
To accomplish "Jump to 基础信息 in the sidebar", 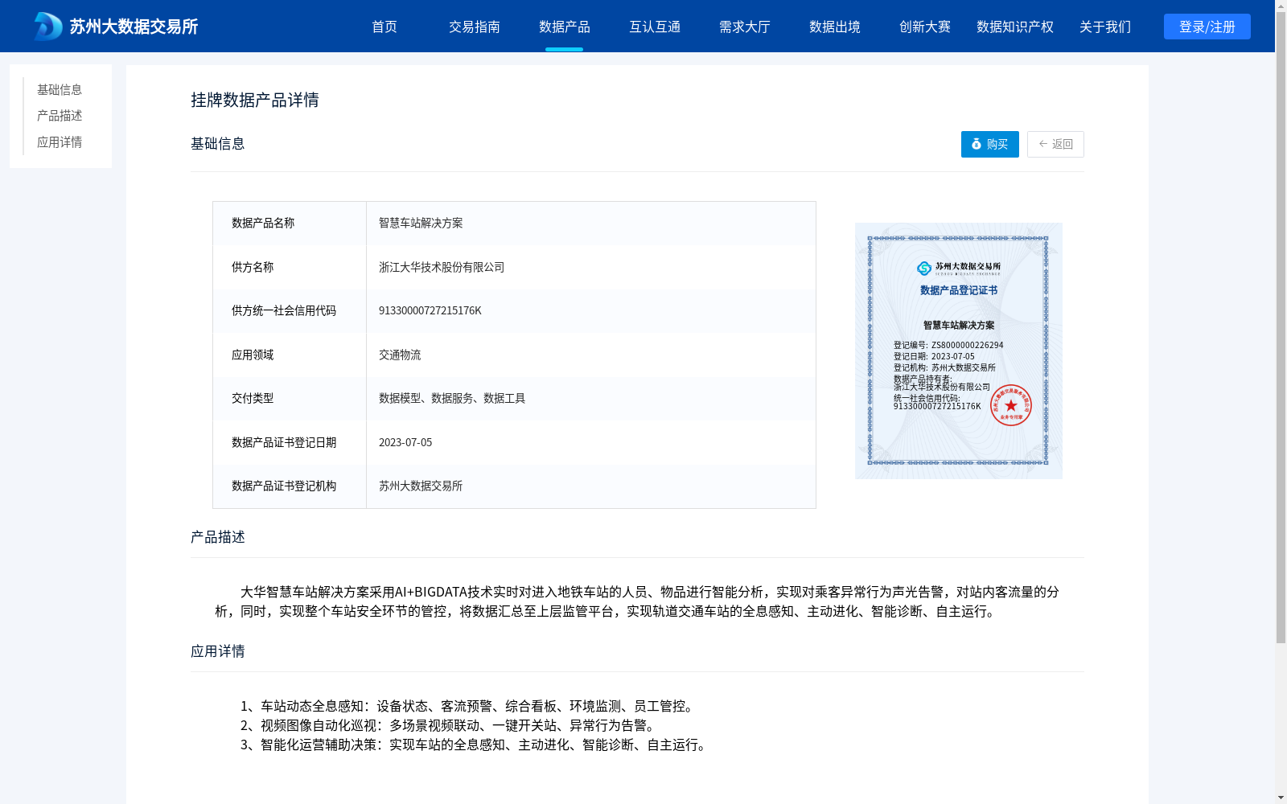I will [60, 89].
